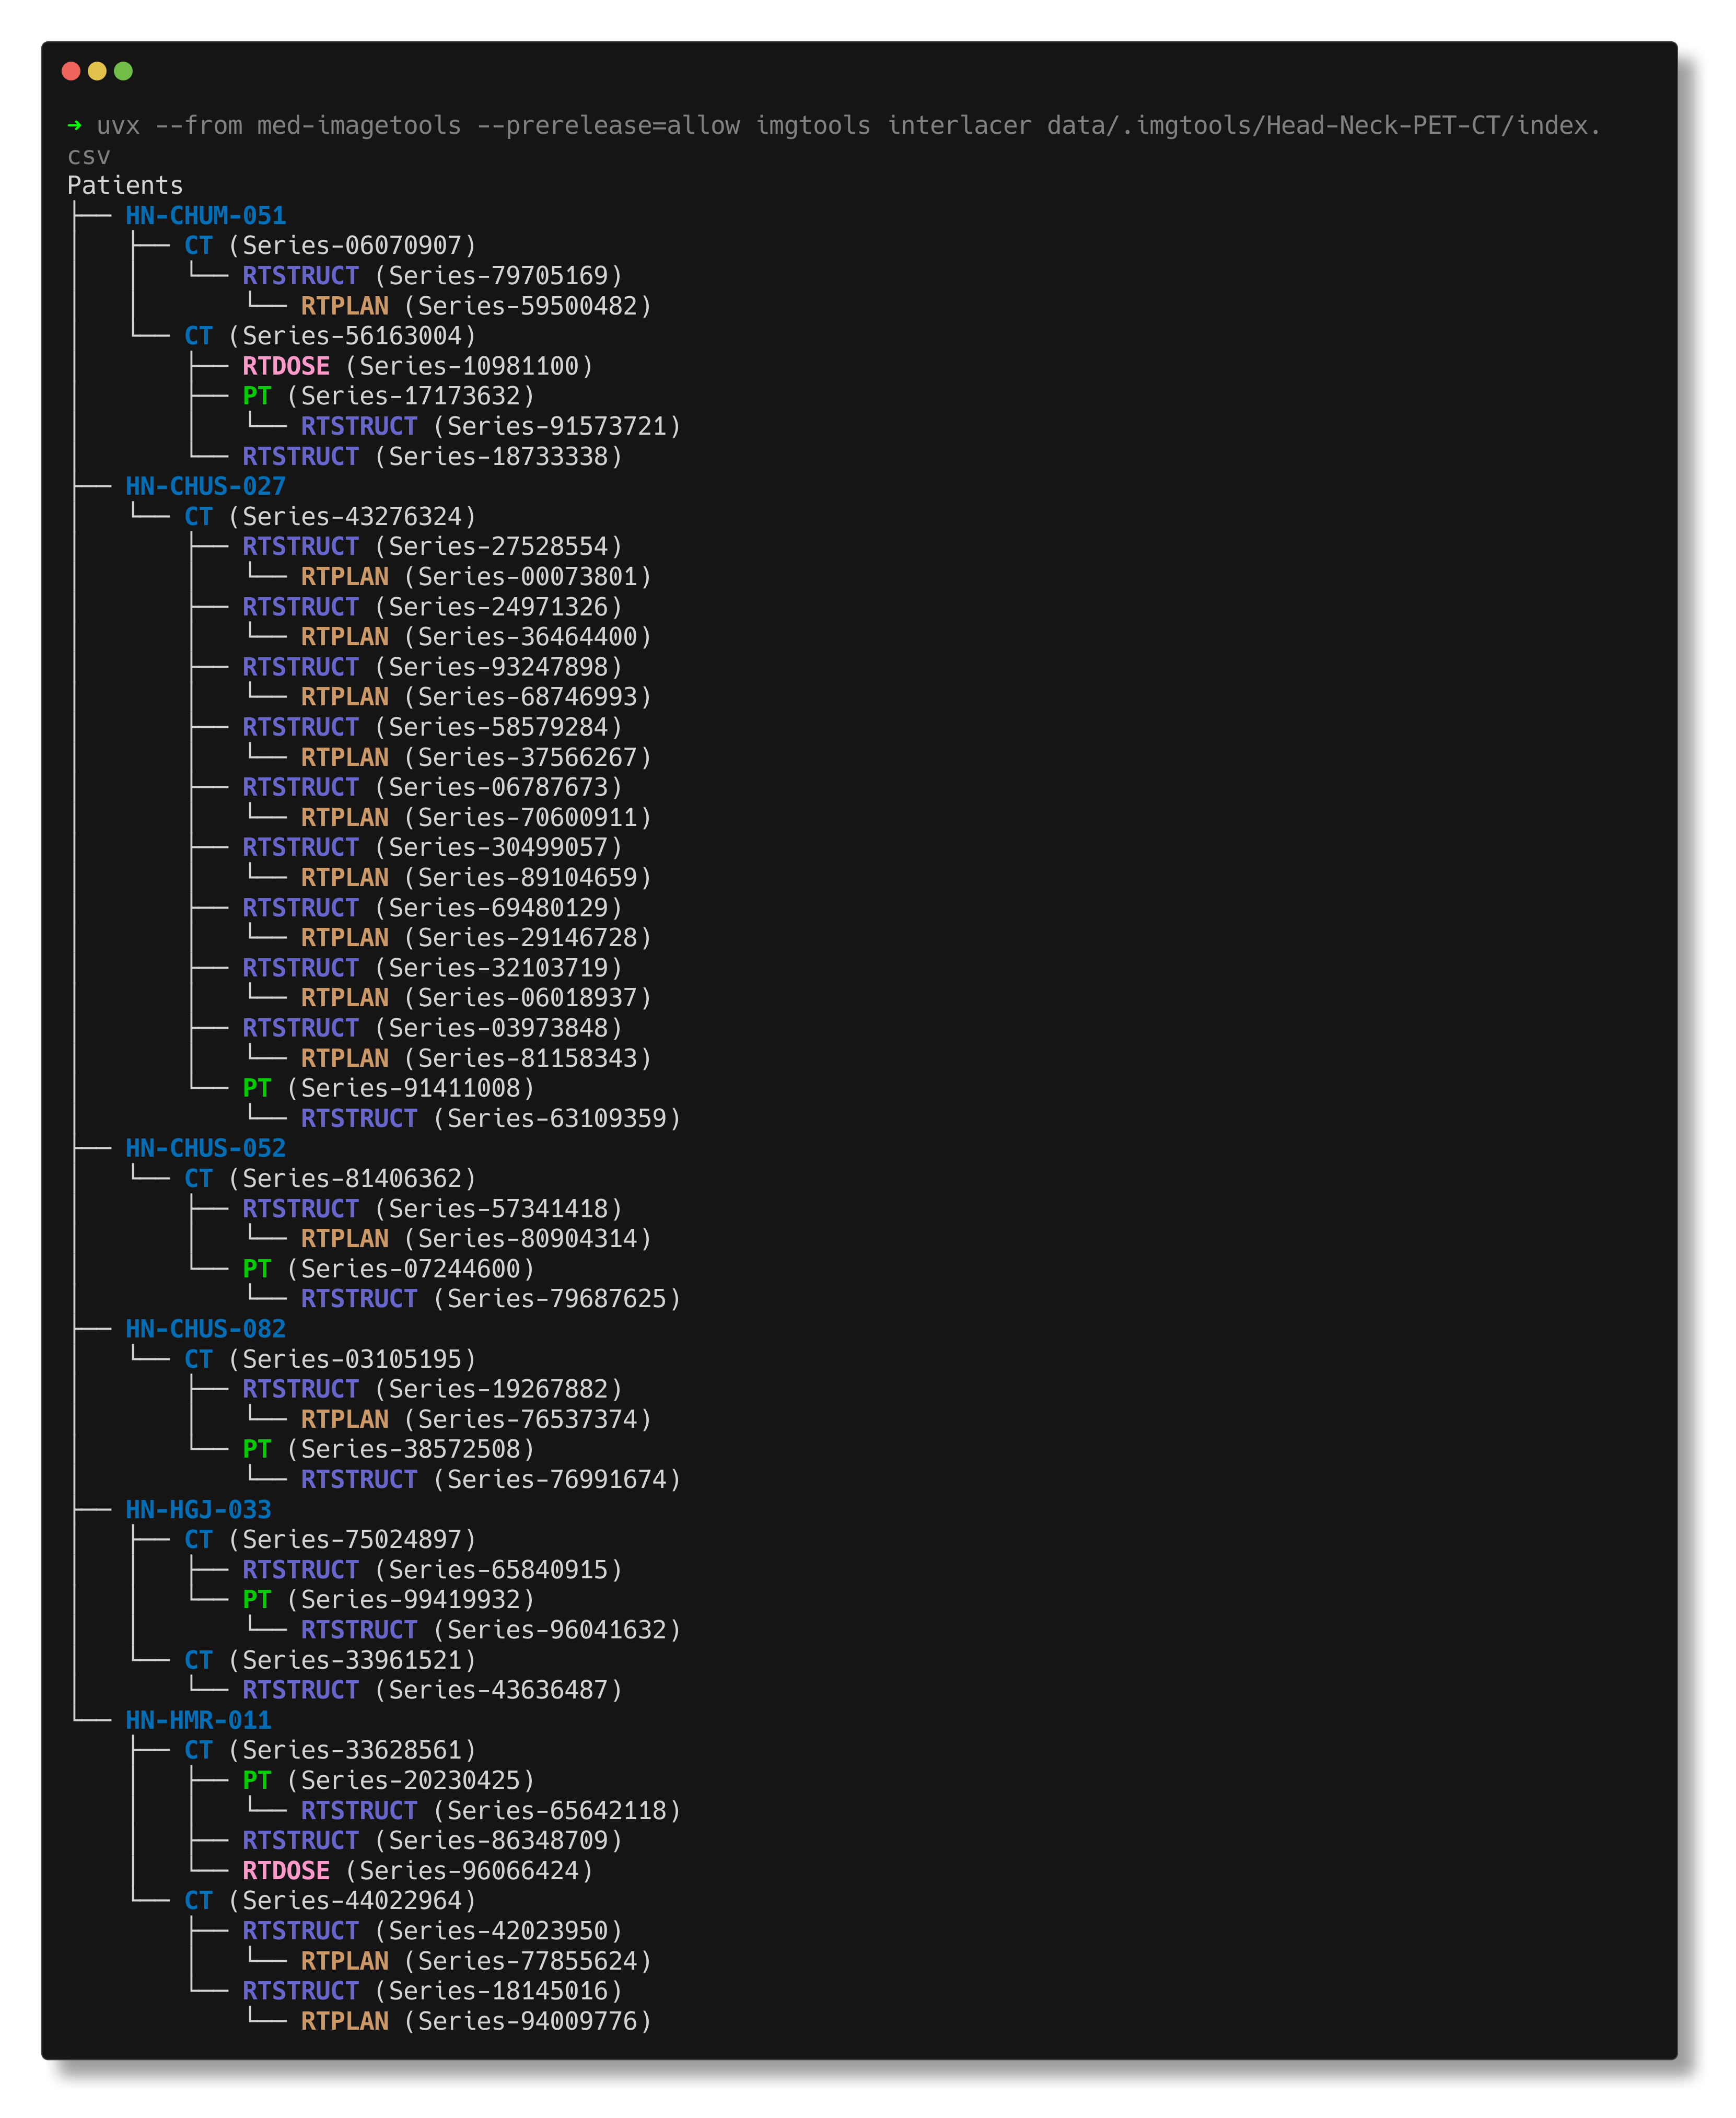Click RTSTRUCT row Series-57341418
Viewport: 1736px width, 2118px height.
[433, 1209]
